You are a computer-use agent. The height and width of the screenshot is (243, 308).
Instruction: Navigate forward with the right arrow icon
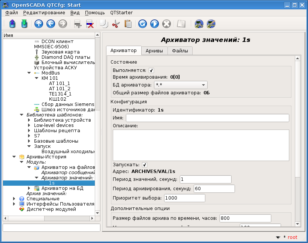(63, 24)
